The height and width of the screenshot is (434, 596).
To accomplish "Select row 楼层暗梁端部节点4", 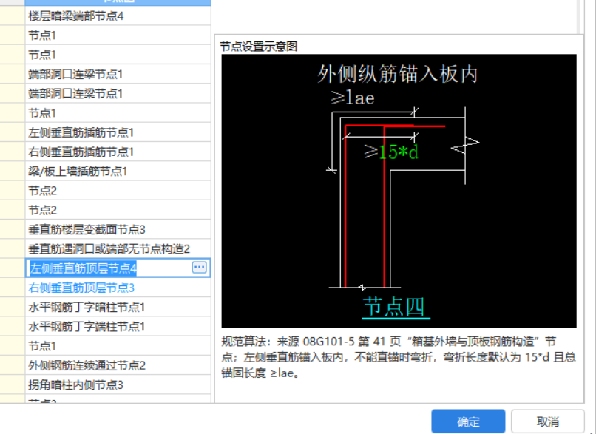I will point(118,16).
